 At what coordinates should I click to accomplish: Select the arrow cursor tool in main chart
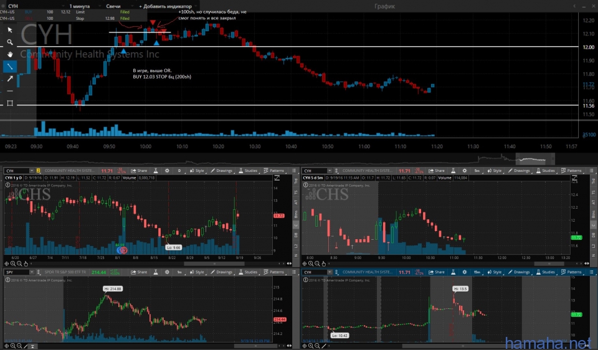(10, 30)
